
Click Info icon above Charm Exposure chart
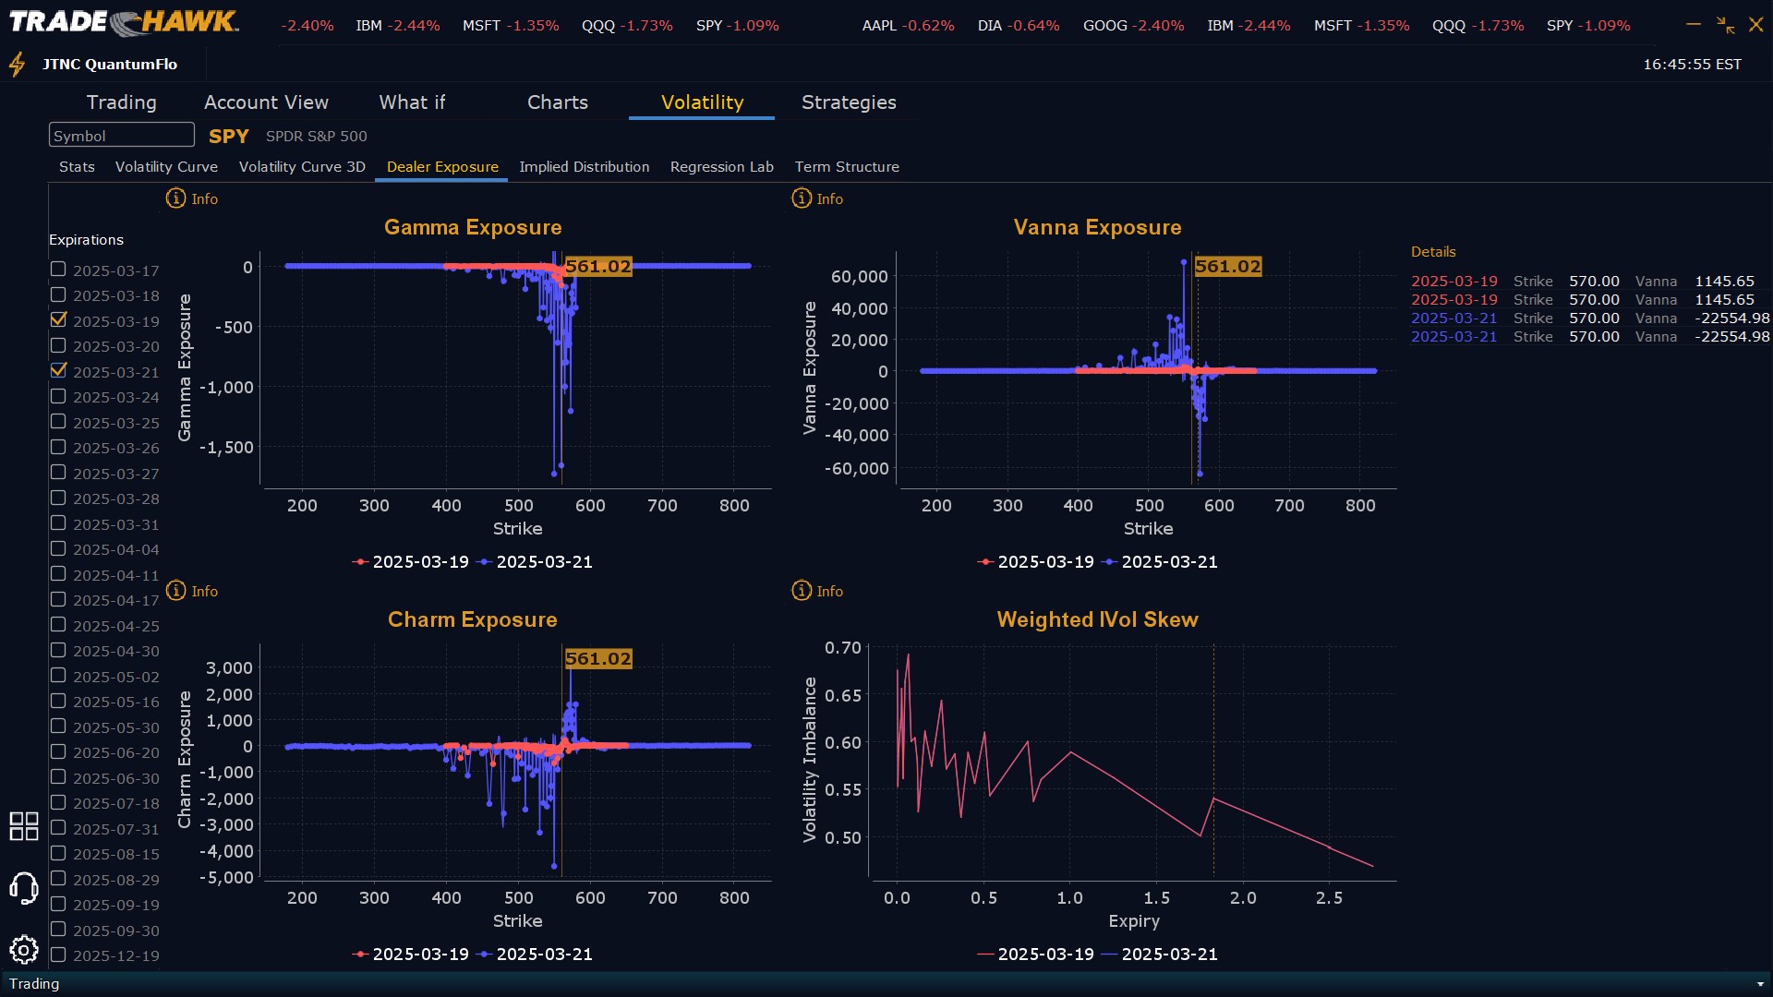pyautogui.click(x=175, y=591)
